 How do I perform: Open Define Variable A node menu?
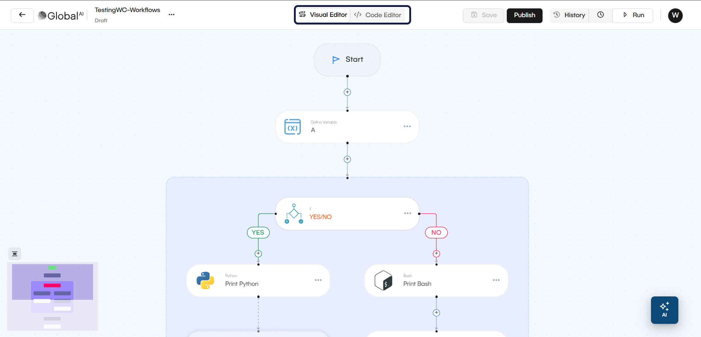tap(407, 126)
